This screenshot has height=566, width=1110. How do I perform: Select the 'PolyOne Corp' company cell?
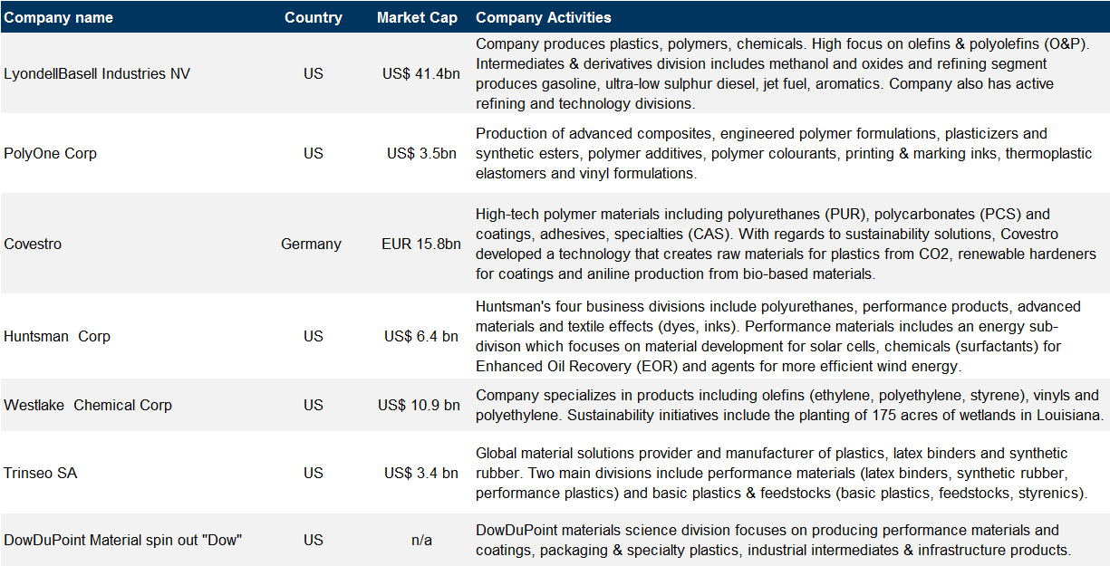50,153
